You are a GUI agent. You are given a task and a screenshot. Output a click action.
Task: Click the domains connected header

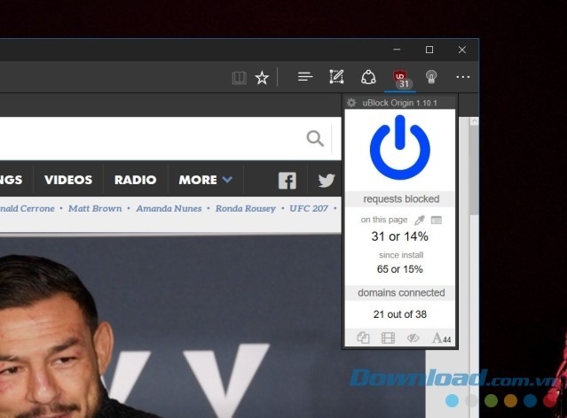click(400, 292)
